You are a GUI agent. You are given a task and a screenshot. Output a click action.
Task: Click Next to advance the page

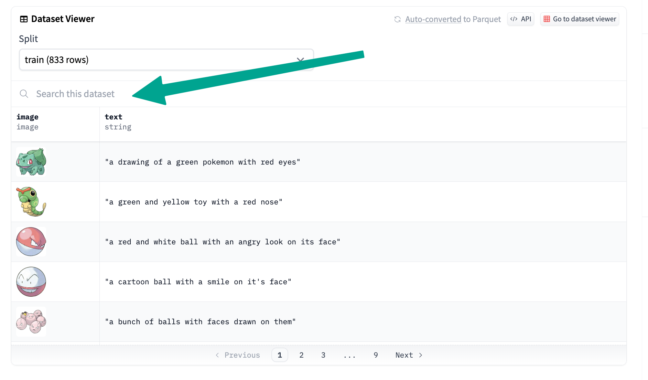pyautogui.click(x=408, y=355)
